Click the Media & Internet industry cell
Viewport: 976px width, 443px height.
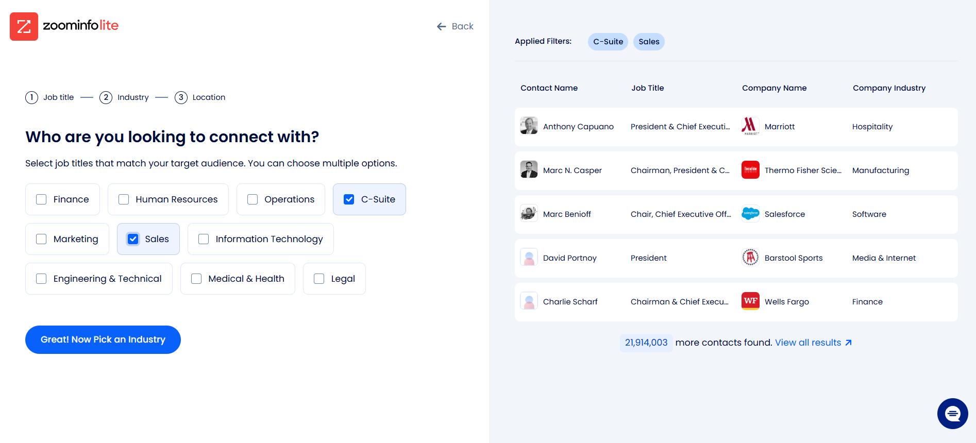(884, 258)
